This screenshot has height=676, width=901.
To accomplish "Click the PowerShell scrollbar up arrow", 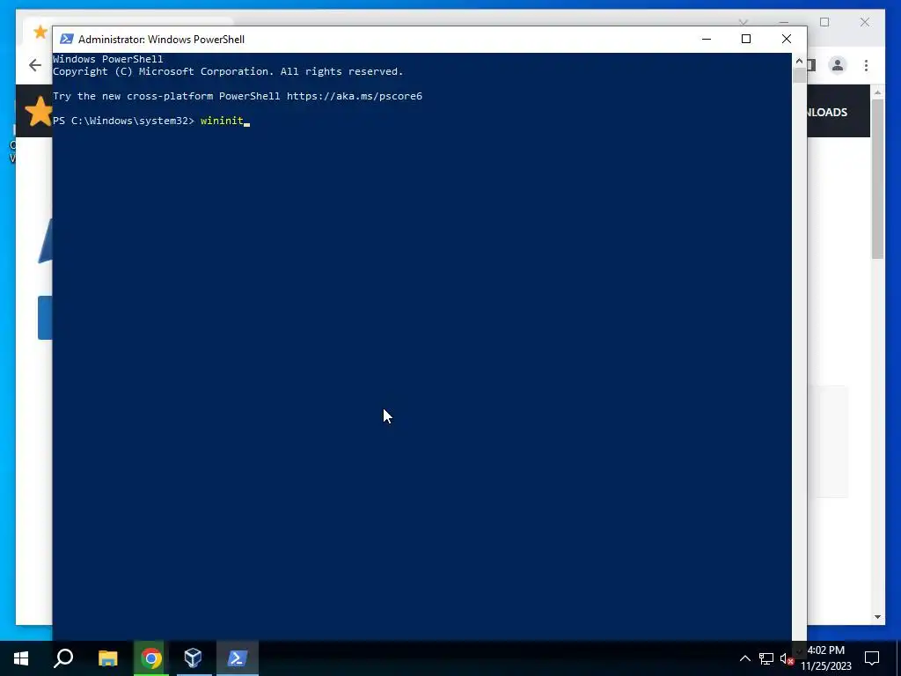I will (799, 61).
